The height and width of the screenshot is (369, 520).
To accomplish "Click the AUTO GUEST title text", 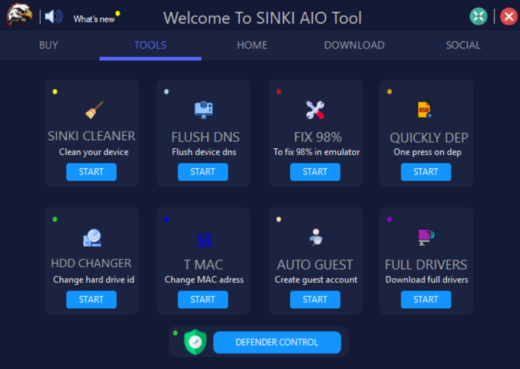I will point(315,264).
